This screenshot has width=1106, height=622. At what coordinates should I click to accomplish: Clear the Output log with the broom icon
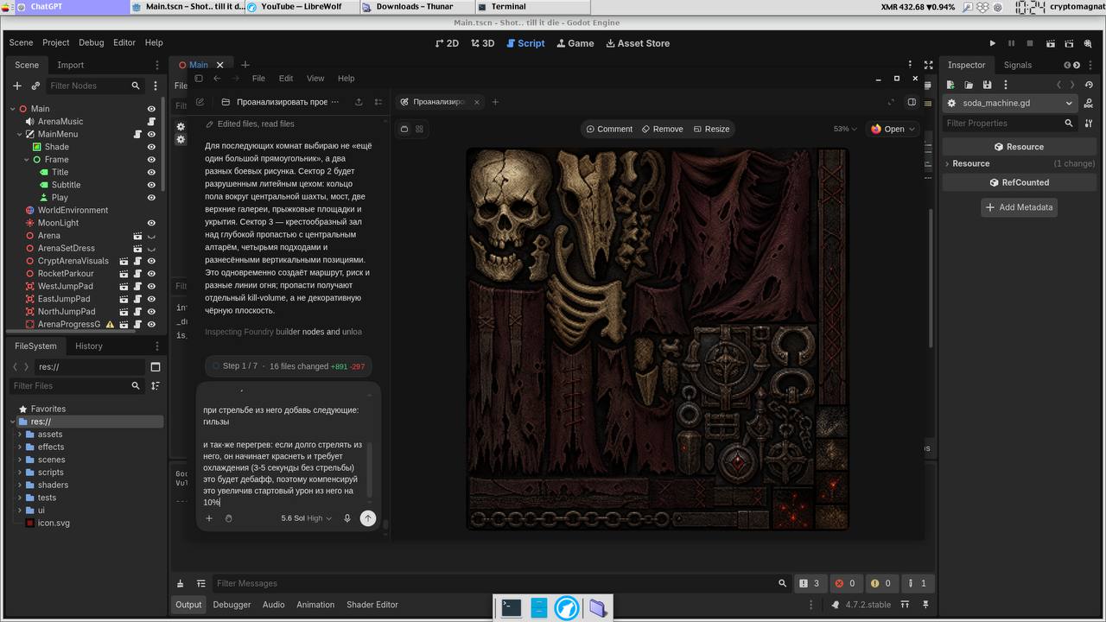tap(180, 584)
